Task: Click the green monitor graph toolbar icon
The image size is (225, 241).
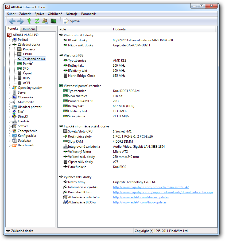Action: pos(53,21)
